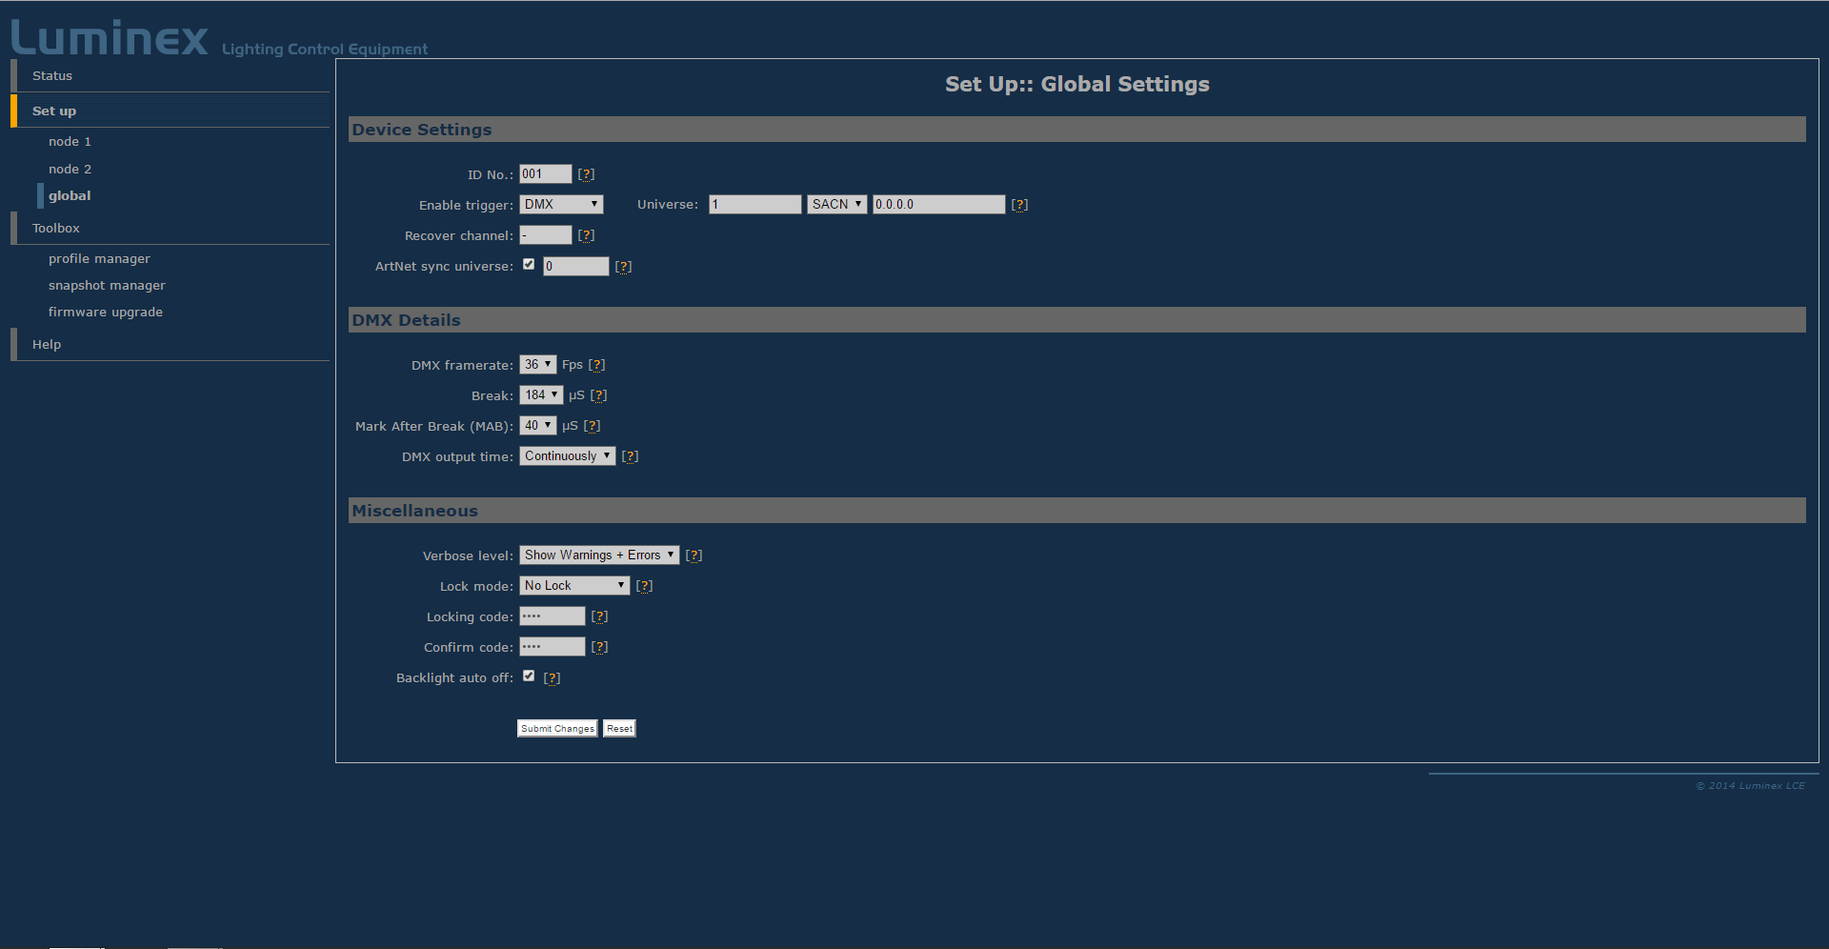The image size is (1829, 949).
Task: Open DMX output time dropdown
Action: click(x=567, y=456)
